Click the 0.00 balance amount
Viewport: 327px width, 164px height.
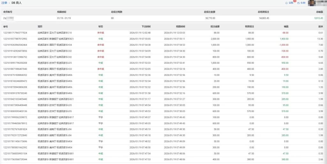tap(303, 3)
